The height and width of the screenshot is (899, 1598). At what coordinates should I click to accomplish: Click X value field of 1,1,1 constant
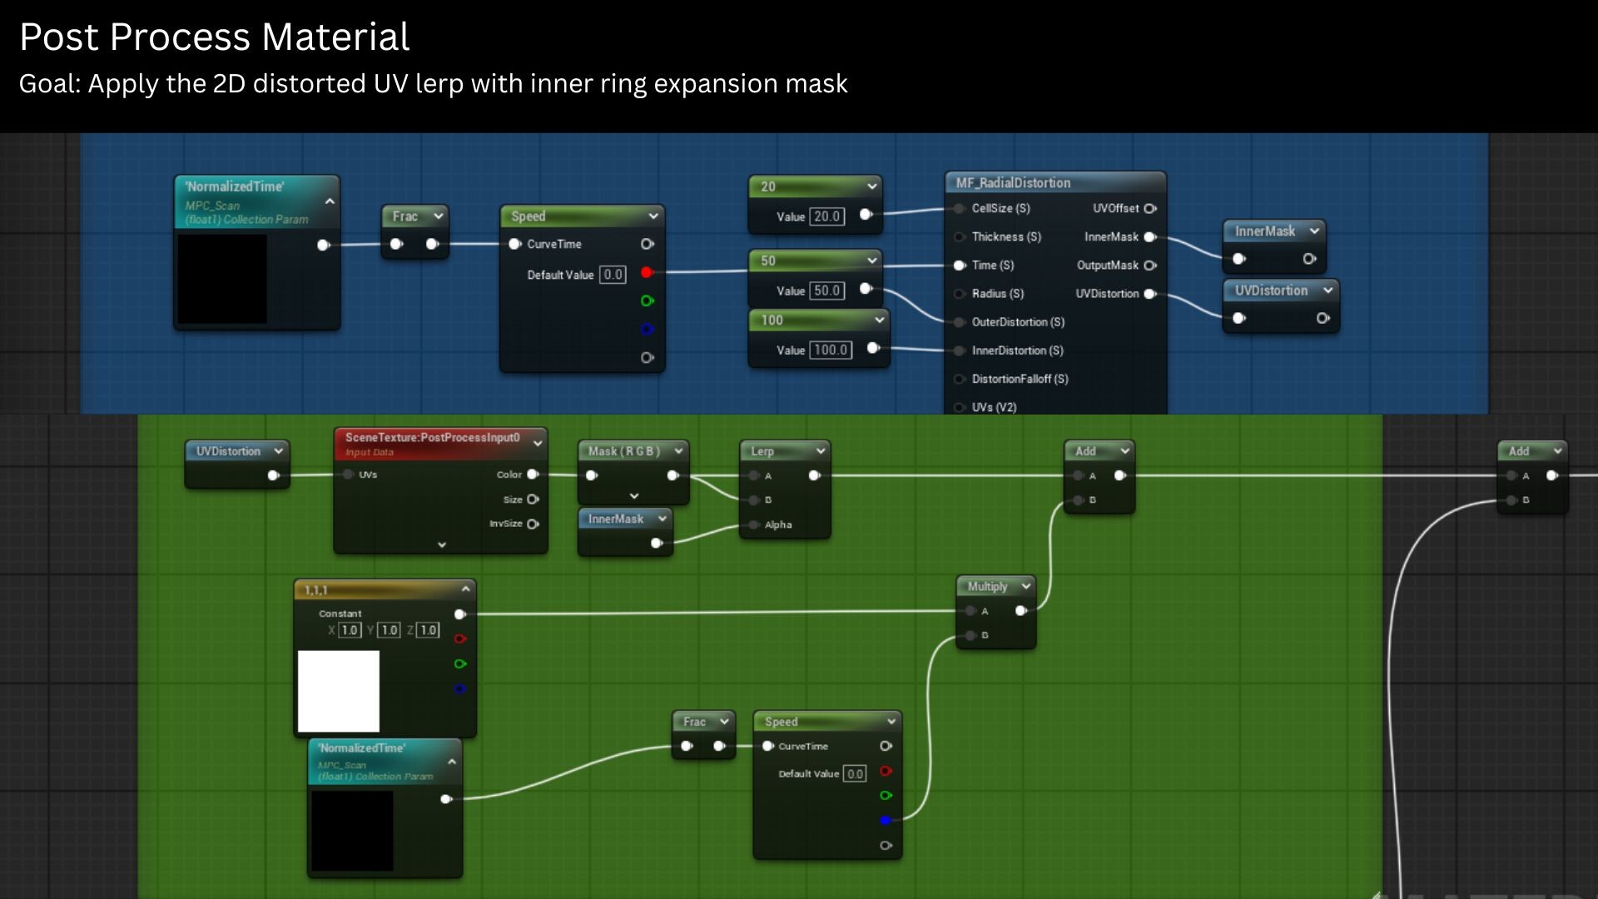click(x=350, y=630)
